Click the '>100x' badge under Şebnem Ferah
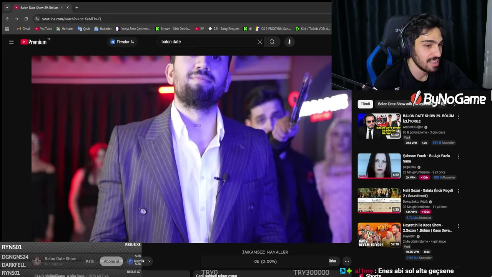The image size is (492, 277). pos(424,177)
